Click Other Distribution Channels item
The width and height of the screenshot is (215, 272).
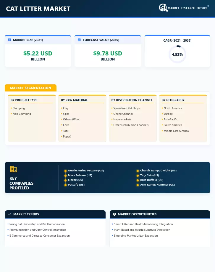[131, 125]
